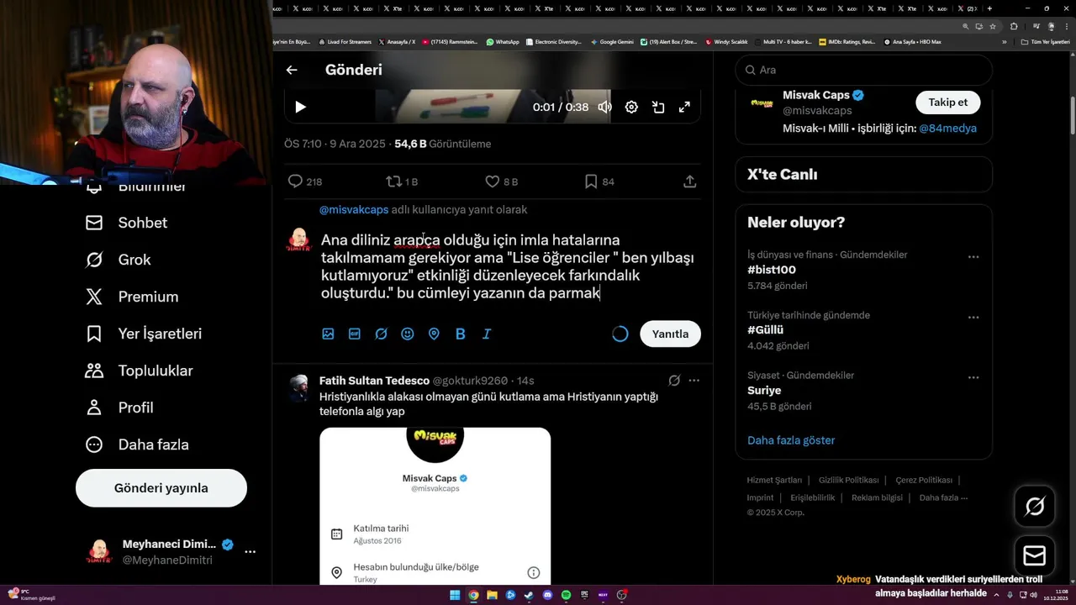Viewport: 1076px width, 605px height.
Task: Open the Google Gemini bookmark
Action: click(612, 41)
